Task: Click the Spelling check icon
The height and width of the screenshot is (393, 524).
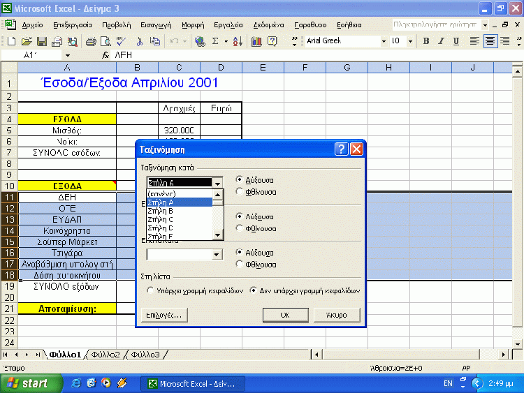Action: [121, 41]
